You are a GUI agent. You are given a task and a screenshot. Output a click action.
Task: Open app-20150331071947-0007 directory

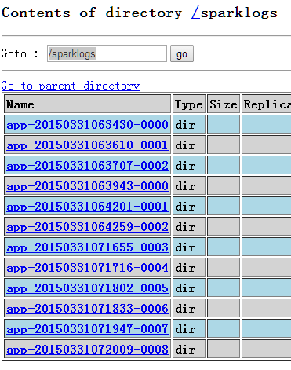pyautogui.click(x=88, y=329)
